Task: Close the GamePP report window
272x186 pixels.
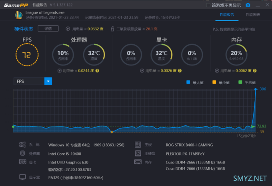Action: 267,5
